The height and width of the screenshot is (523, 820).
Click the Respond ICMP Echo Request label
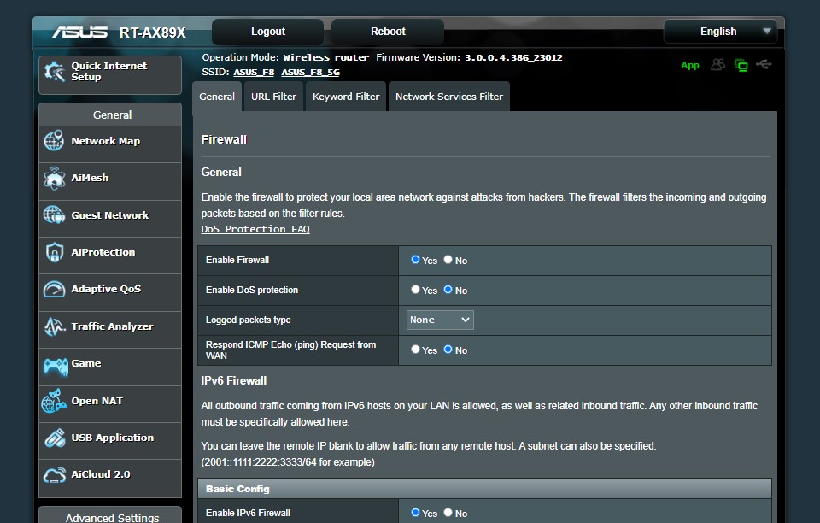pos(290,350)
